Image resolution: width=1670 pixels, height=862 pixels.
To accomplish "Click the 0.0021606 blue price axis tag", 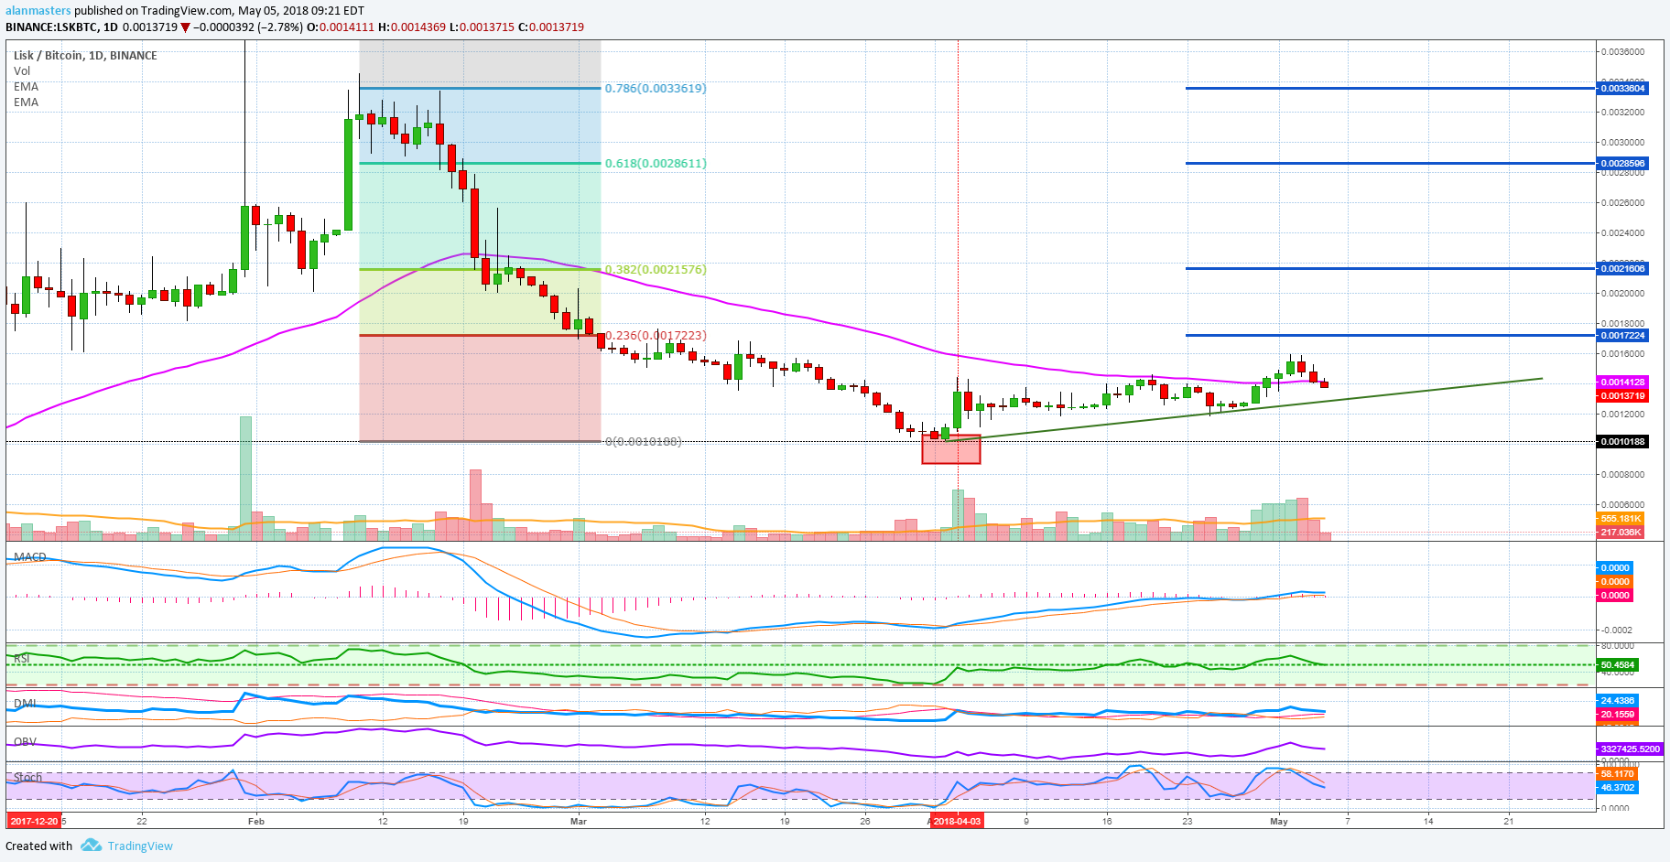I will [1622, 269].
